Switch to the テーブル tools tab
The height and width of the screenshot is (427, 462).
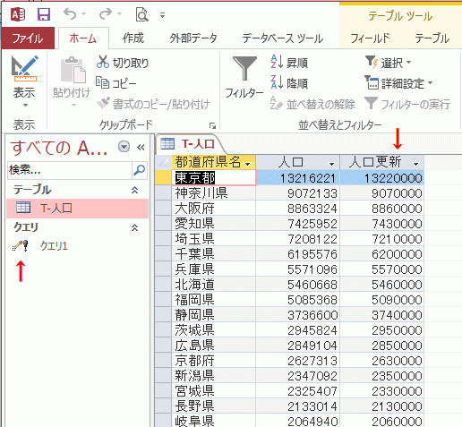(432, 38)
